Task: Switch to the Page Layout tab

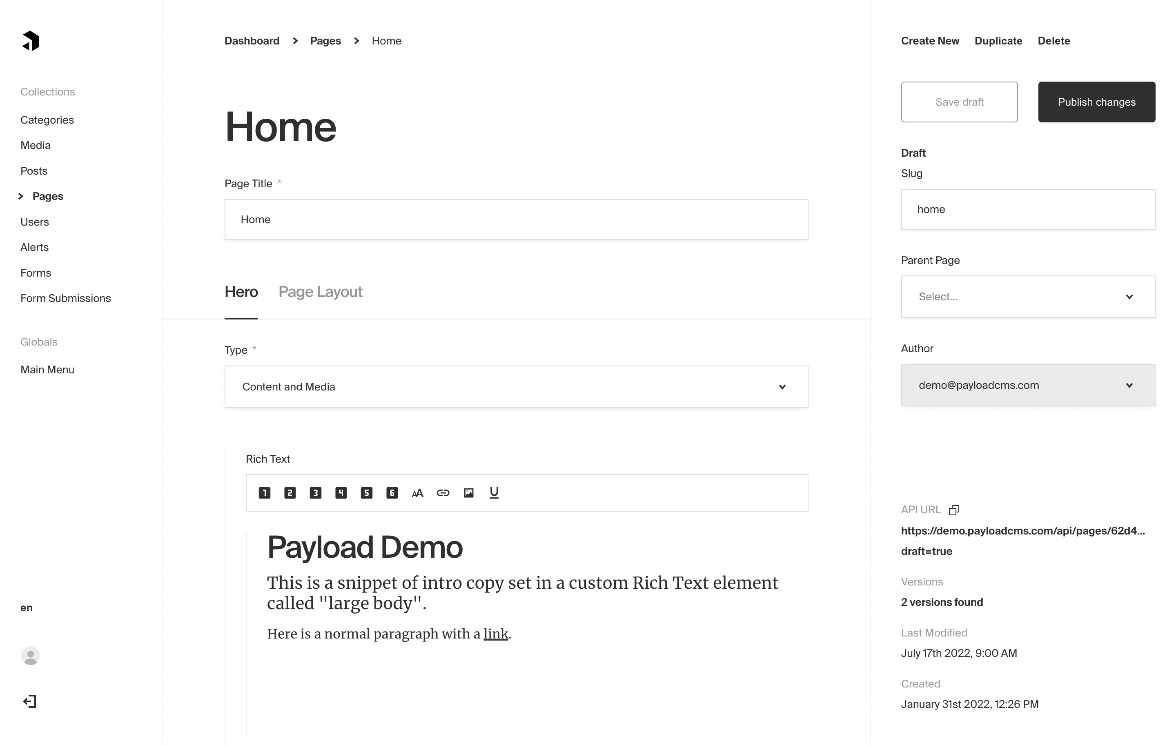Action: tap(320, 292)
